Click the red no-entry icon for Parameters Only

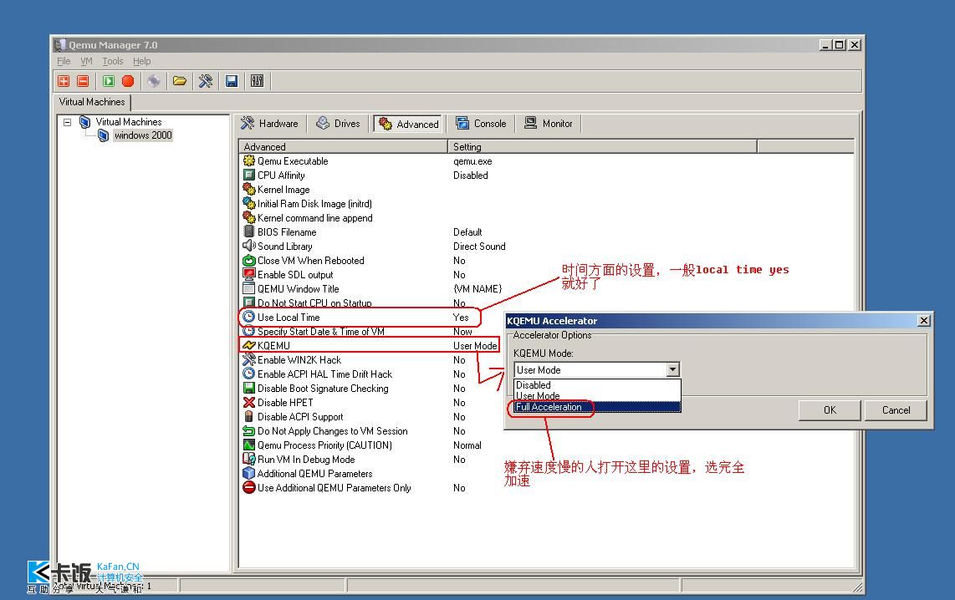click(249, 487)
